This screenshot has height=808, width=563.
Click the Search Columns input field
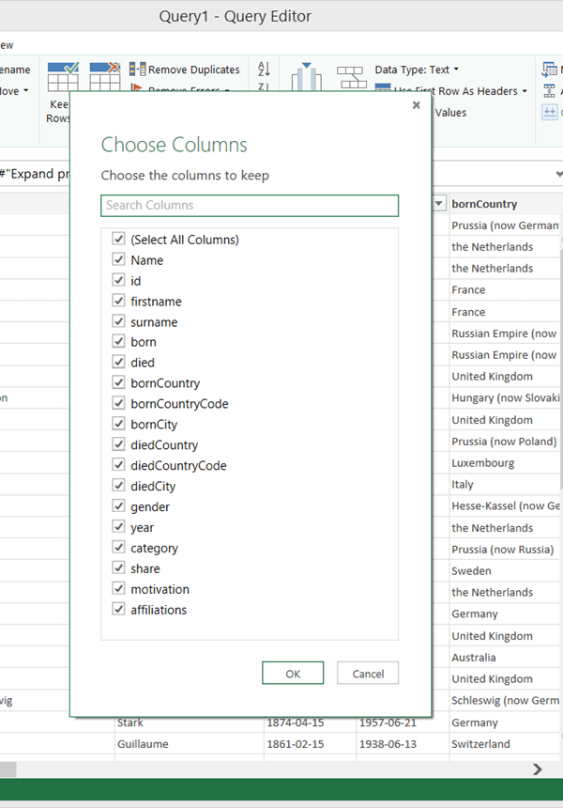(250, 206)
